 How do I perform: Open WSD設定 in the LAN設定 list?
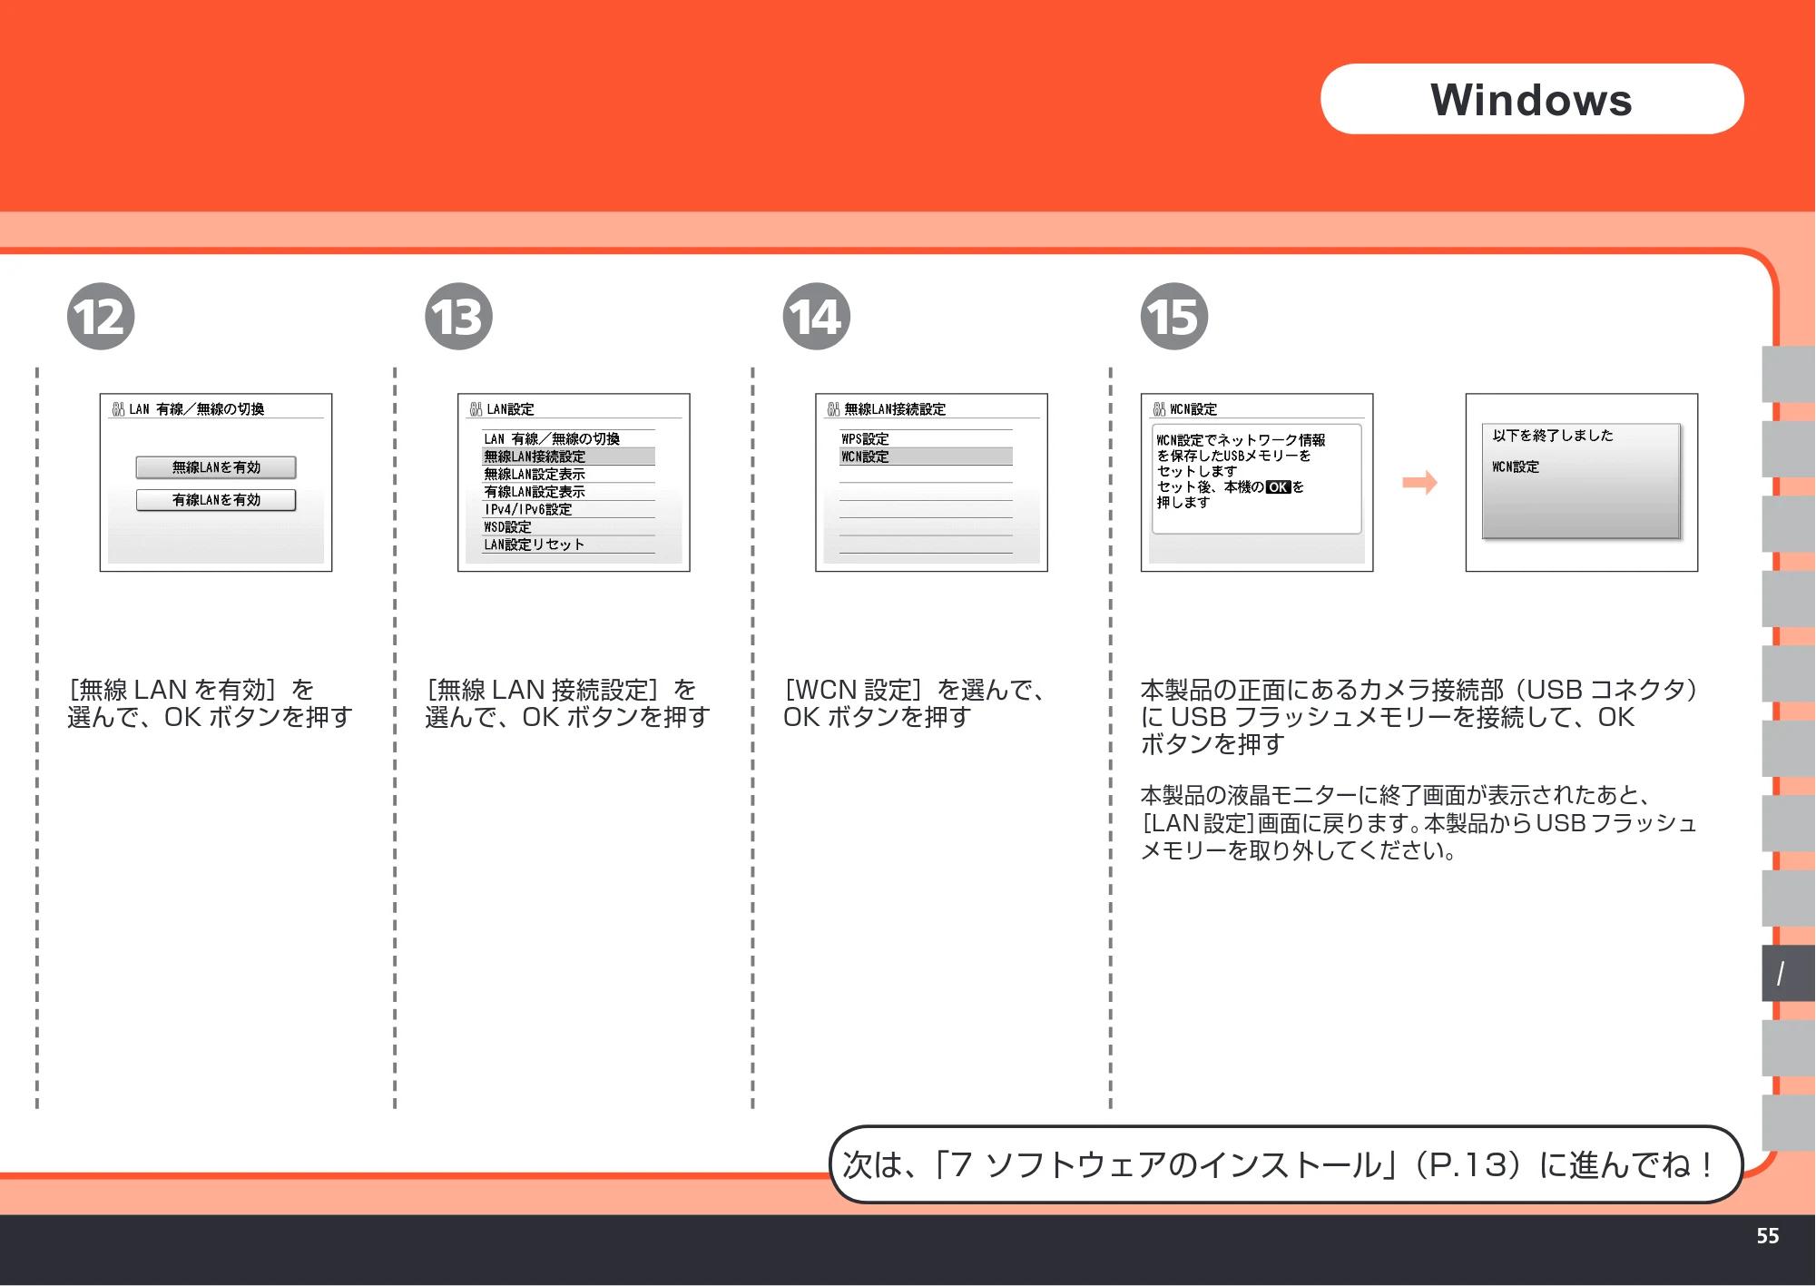pyautogui.click(x=568, y=527)
